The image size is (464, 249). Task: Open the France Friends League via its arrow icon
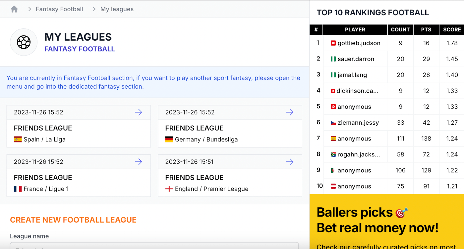138,162
